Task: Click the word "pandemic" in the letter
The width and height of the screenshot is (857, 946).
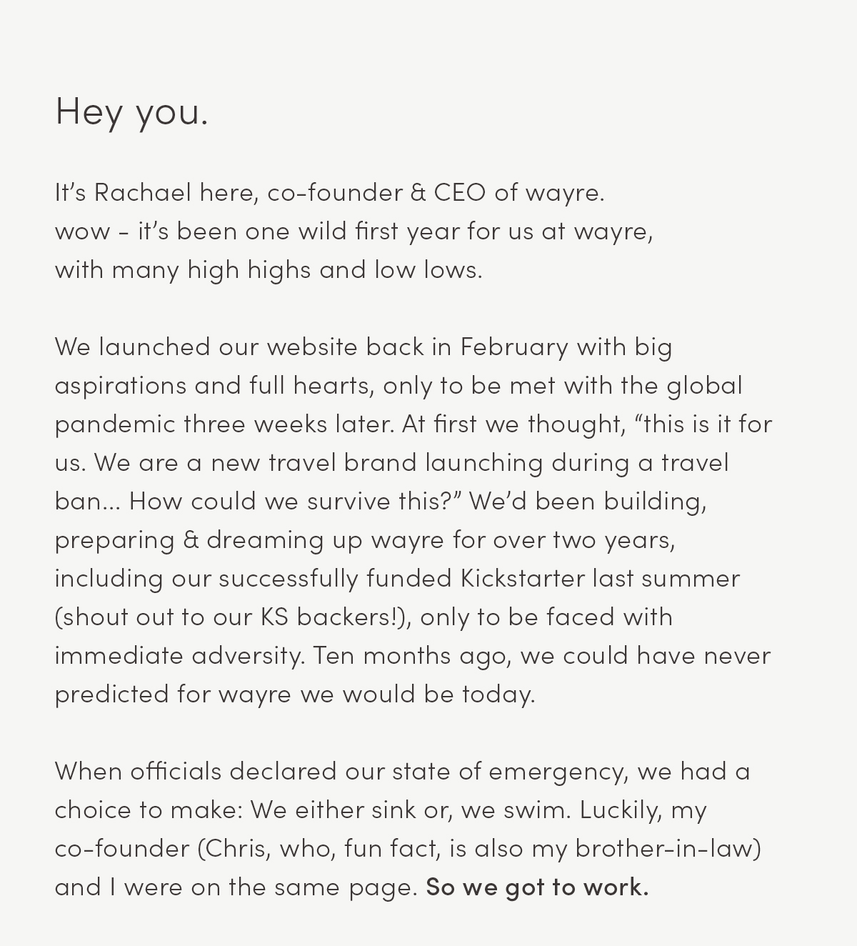Action: 115,424
